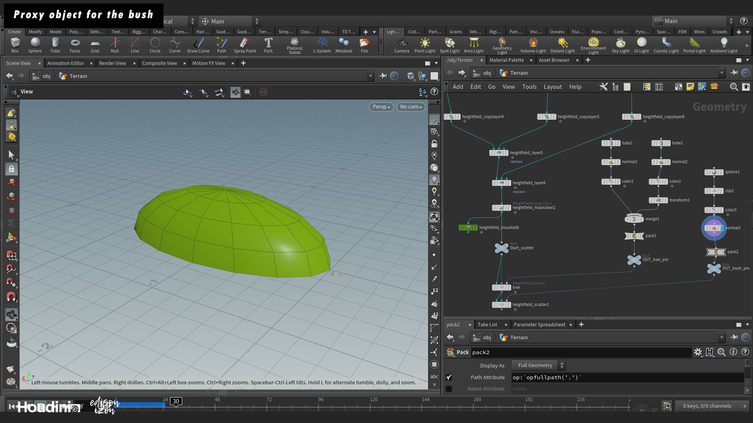The width and height of the screenshot is (753, 423).
Task: Add an Environment Light from the shelf
Action: click(x=593, y=44)
